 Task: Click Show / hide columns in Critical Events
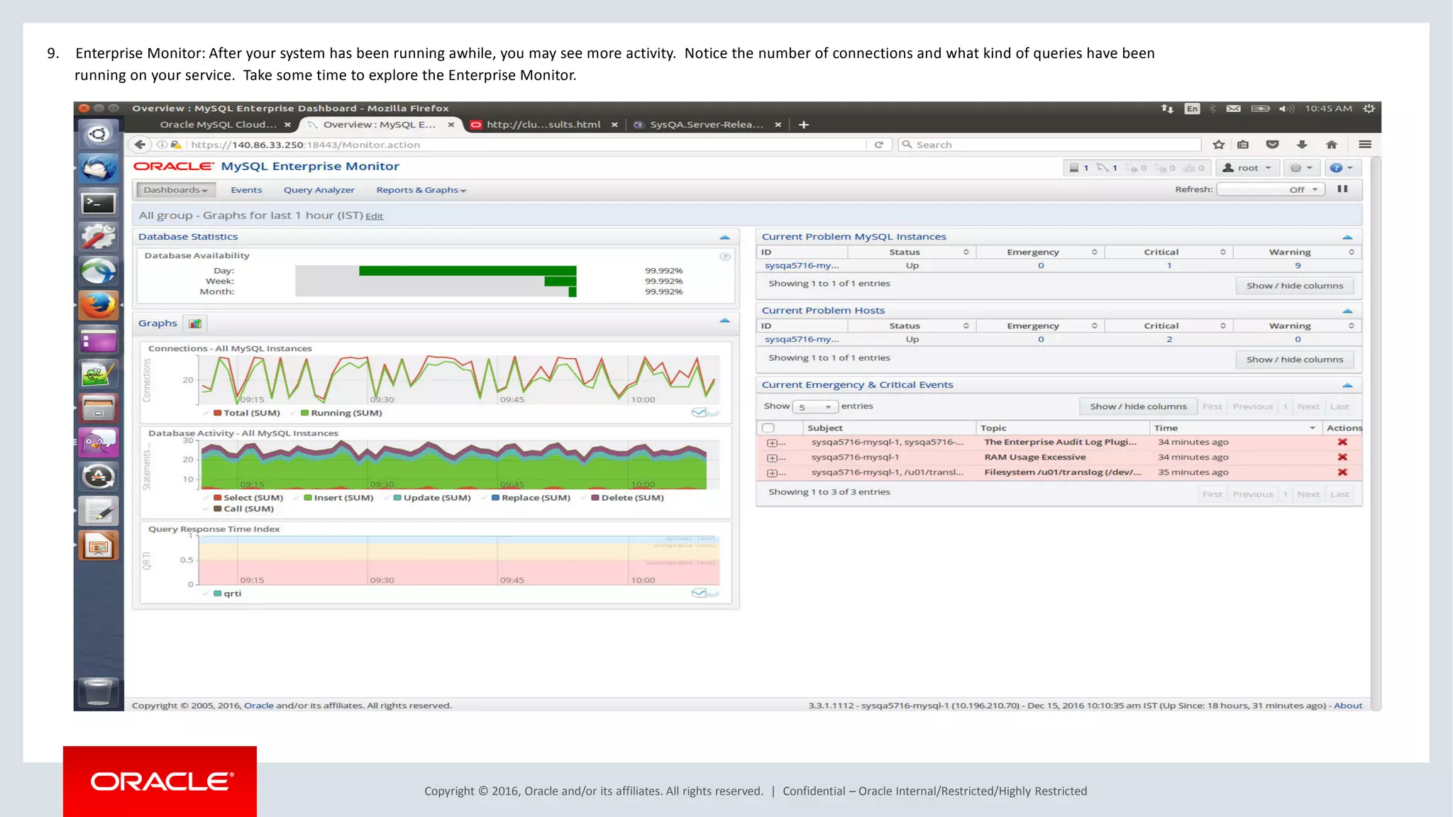1138,406
